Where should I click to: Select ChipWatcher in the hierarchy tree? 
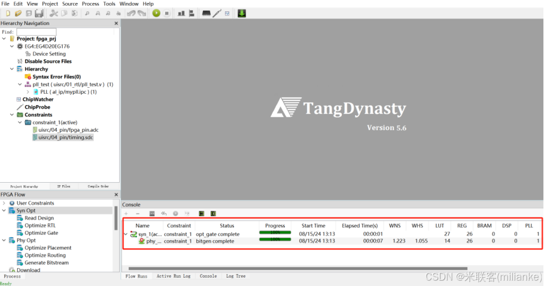pyautogui.click(x=38, y=99)
